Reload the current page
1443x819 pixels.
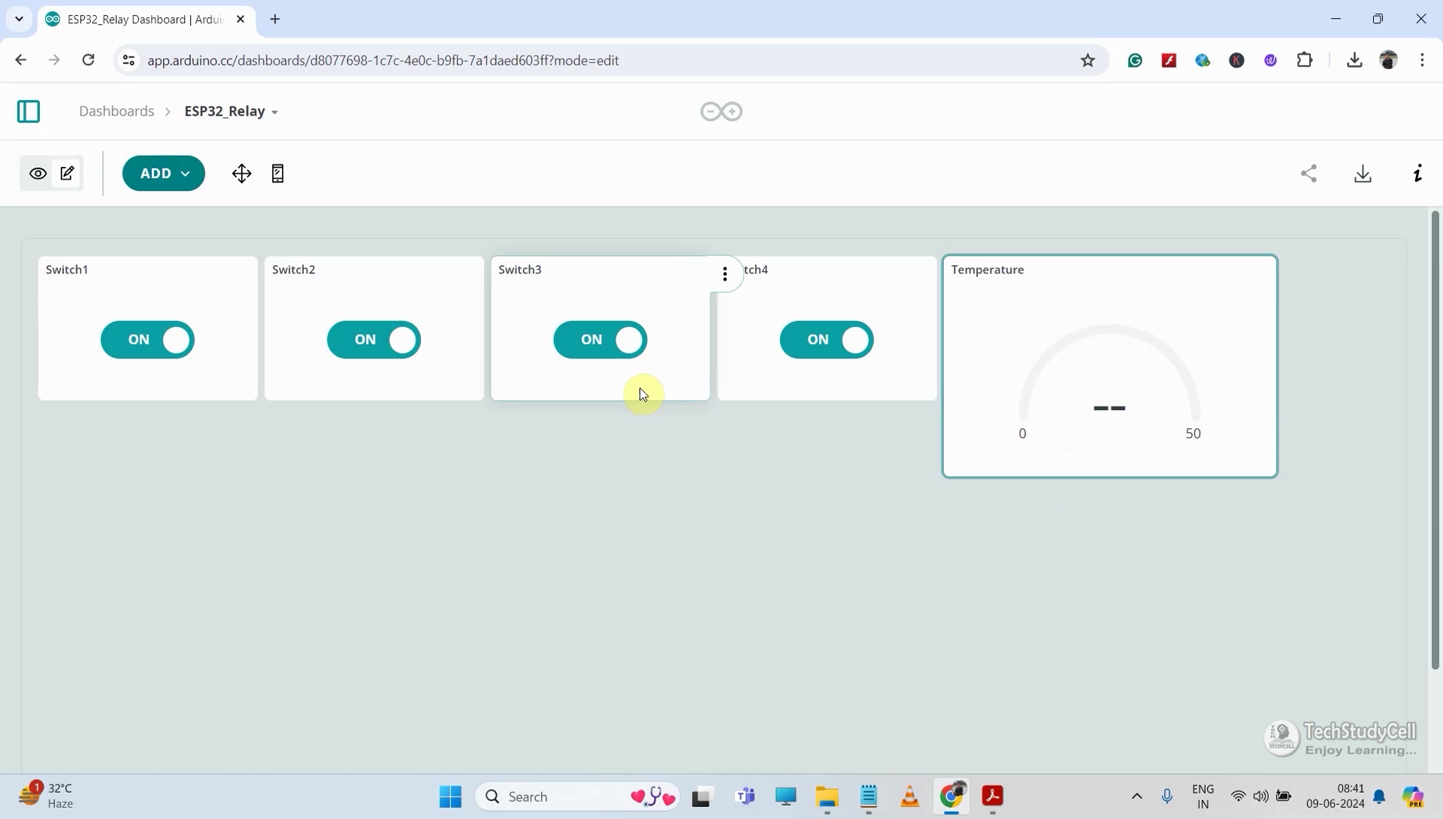[x=88, y=60]
